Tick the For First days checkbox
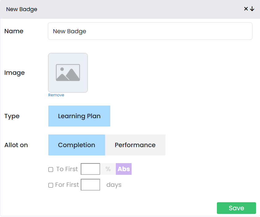 pos(51,185)
